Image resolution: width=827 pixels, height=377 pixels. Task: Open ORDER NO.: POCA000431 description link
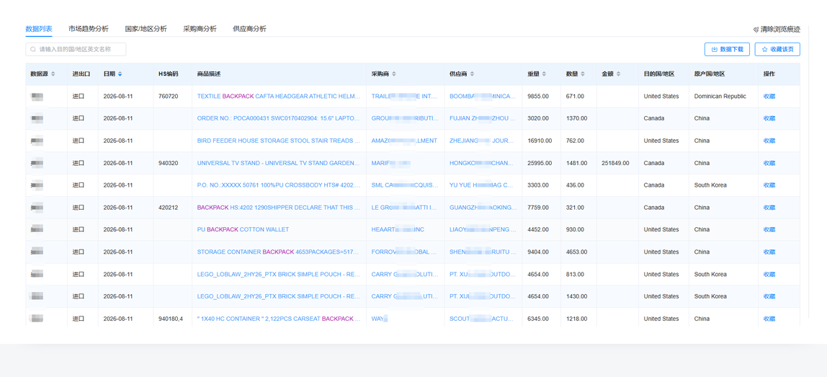point(279,118)
